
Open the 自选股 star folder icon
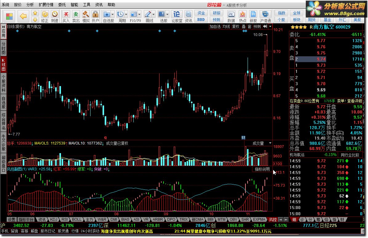(107, 14)
